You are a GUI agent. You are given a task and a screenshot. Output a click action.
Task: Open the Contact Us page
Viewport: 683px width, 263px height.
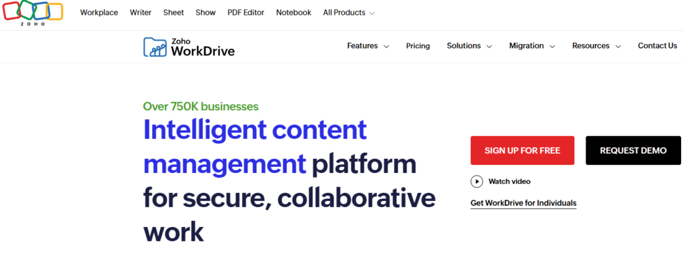(657, 46)
